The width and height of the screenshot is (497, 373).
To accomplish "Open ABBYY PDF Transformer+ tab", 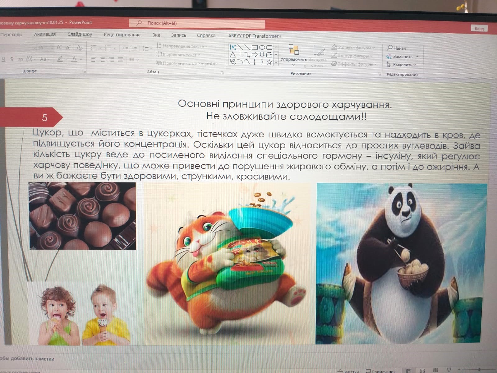I will coord(255,36).
